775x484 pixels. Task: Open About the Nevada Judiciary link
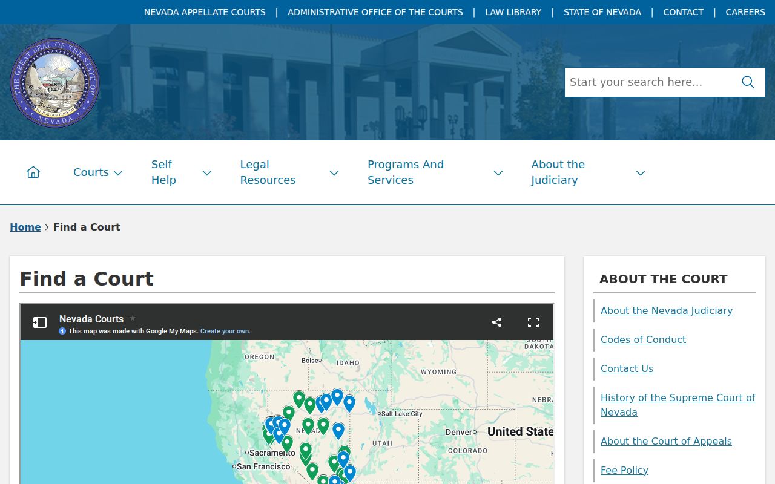click(x=667, y=310)
